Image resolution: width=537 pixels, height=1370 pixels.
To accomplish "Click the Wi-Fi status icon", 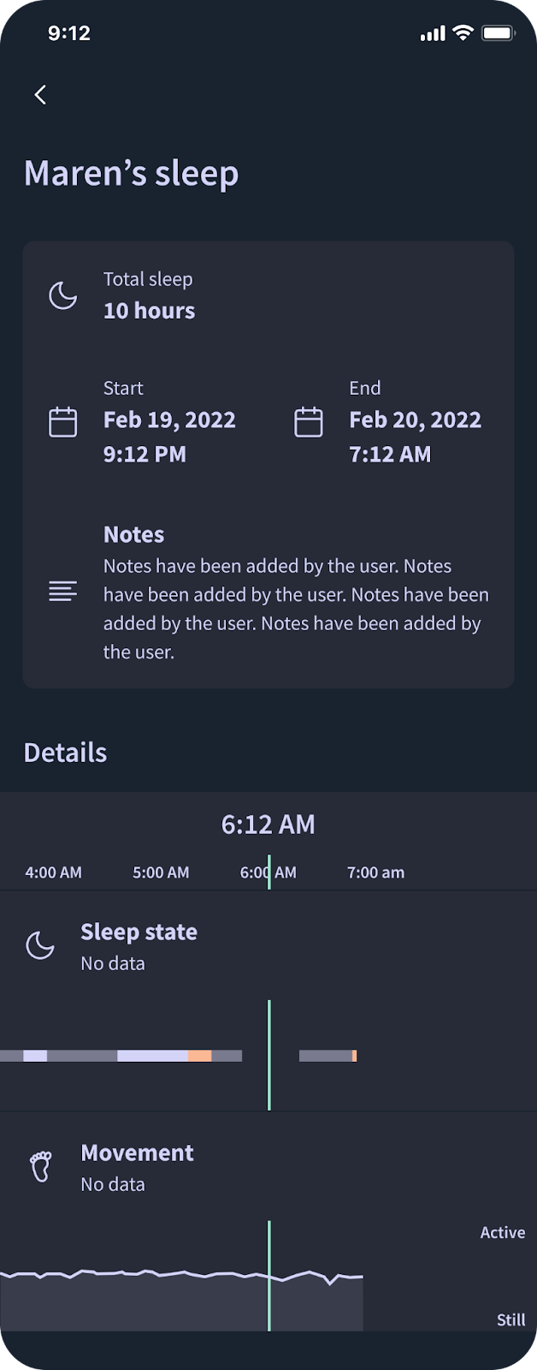I will coord(463,33).
